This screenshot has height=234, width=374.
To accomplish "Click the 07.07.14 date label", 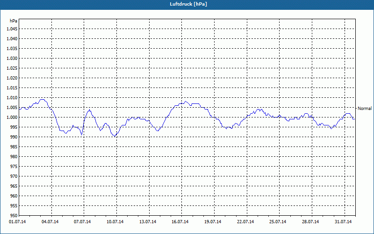I will point(82,222).
